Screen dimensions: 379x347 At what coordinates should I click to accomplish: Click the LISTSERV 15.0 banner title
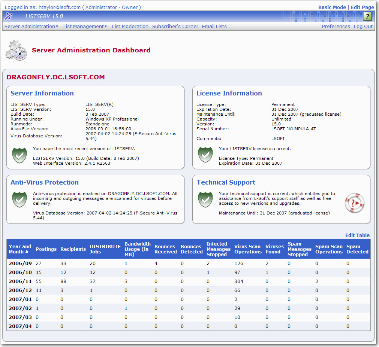44,16
